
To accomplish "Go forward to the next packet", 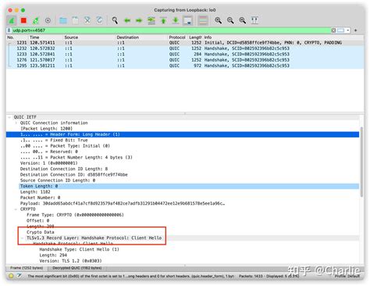I will tap(139, 20).
